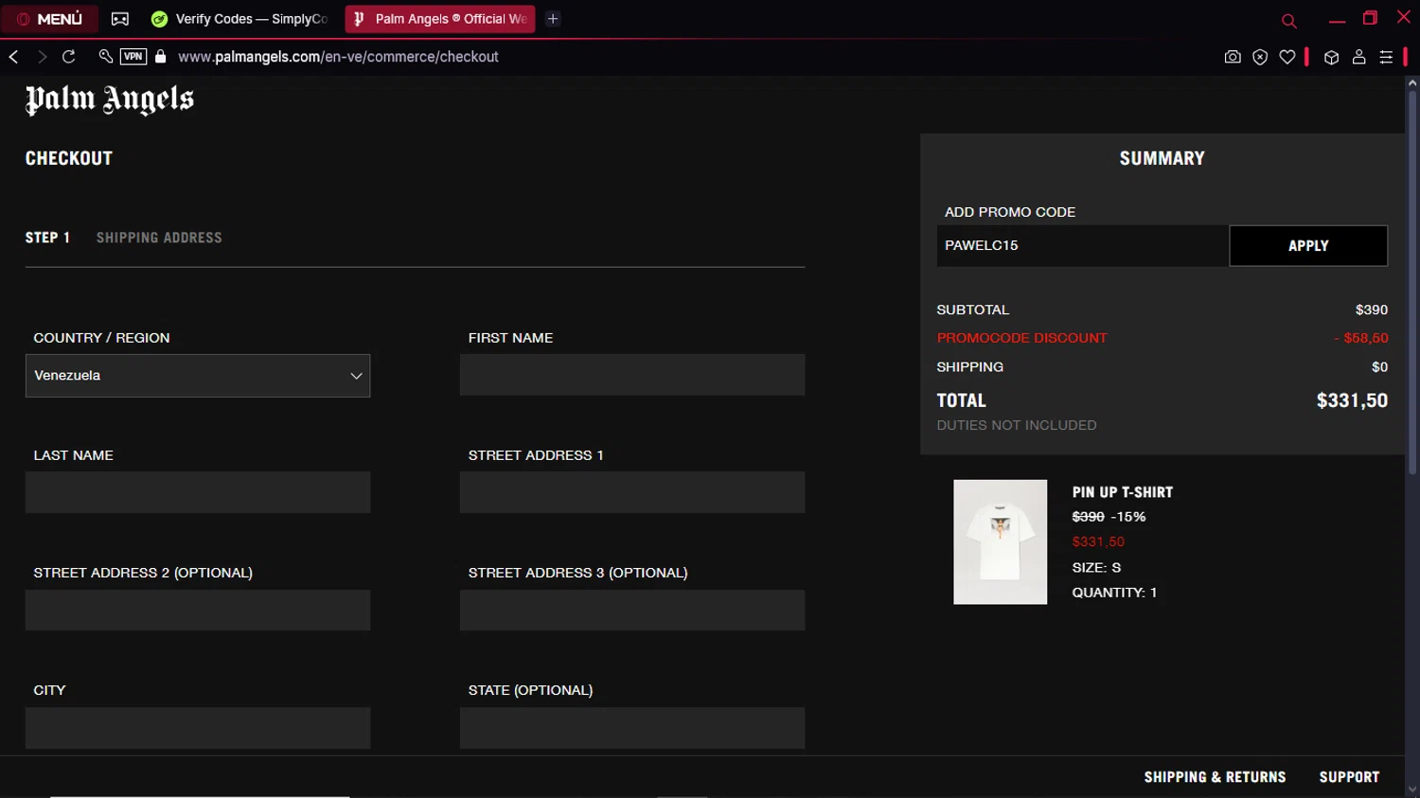The image size is (1420, 798).
Task: Open the Support link
Action: [1349, 777]
